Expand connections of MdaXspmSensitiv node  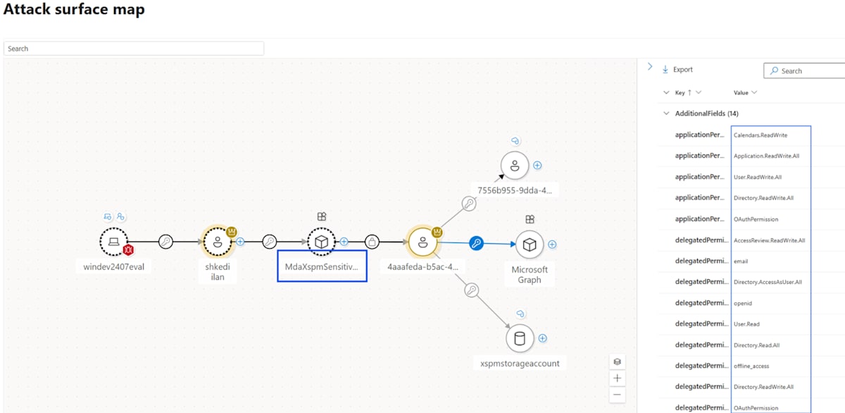(x=344, y=242)
